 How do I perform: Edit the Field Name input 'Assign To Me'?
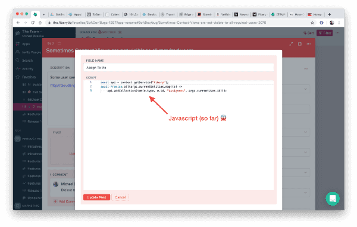point(178,68)
